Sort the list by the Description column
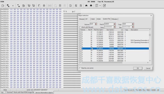This screenshot has width=164, height=94. pyautogui.click(x=139, y=30)
